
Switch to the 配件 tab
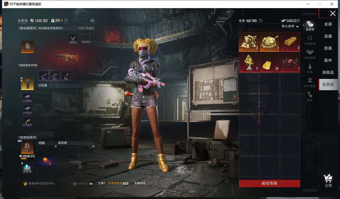[328, 60]
